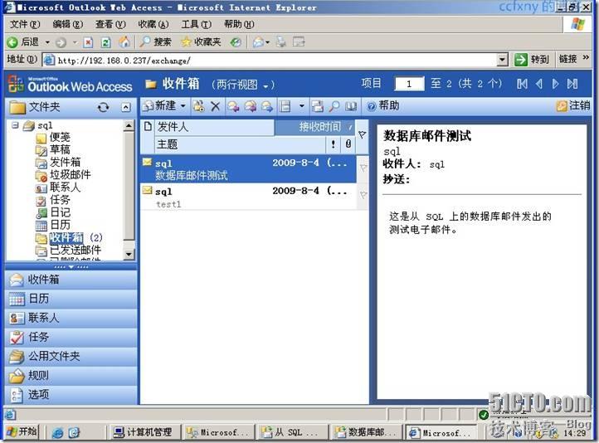Go to last page of items

click(x=572, y=84)
